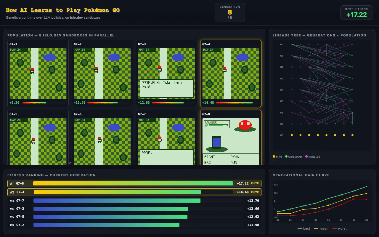
Task: Click the Generation 8 counter box
Action: coord(230,12)
